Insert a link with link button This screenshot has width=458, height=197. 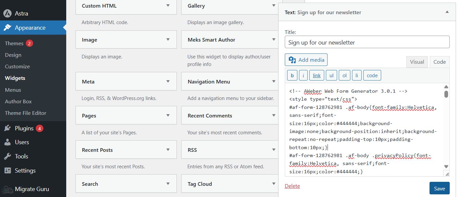pyautogui.click(x=317, y=75)
